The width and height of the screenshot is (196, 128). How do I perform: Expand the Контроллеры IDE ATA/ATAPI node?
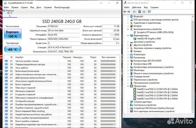point(128,61)
